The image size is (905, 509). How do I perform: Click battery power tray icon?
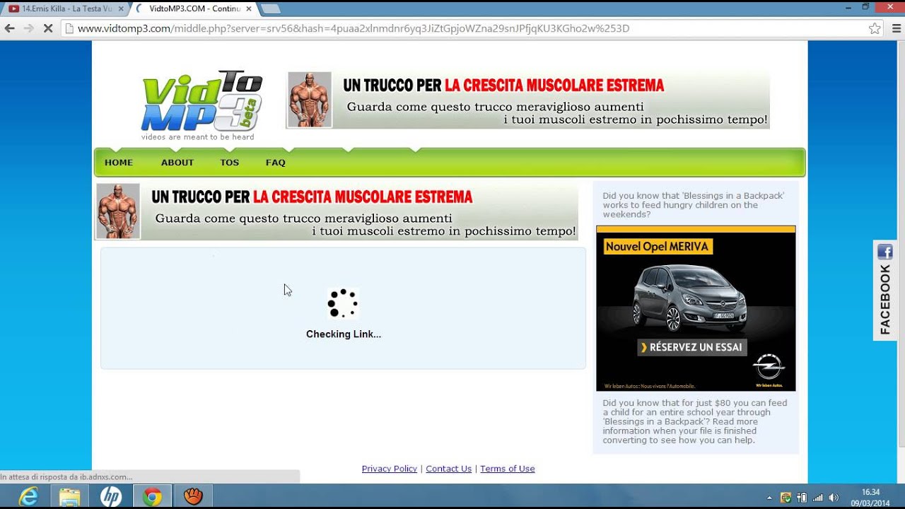pos(802,498)
